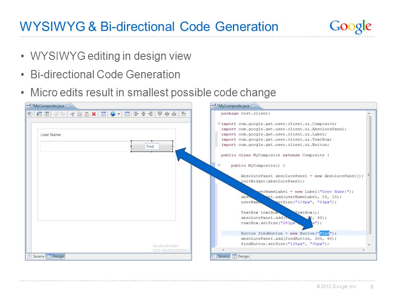
Task: Click the copy icon in design toolbar
Action: click(80, 114)
